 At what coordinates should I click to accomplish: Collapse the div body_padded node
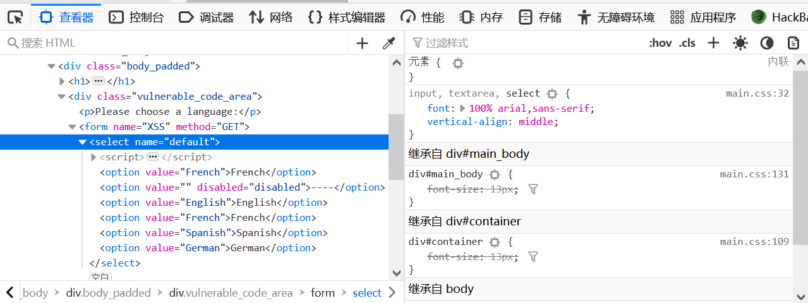tap(51, 66)
